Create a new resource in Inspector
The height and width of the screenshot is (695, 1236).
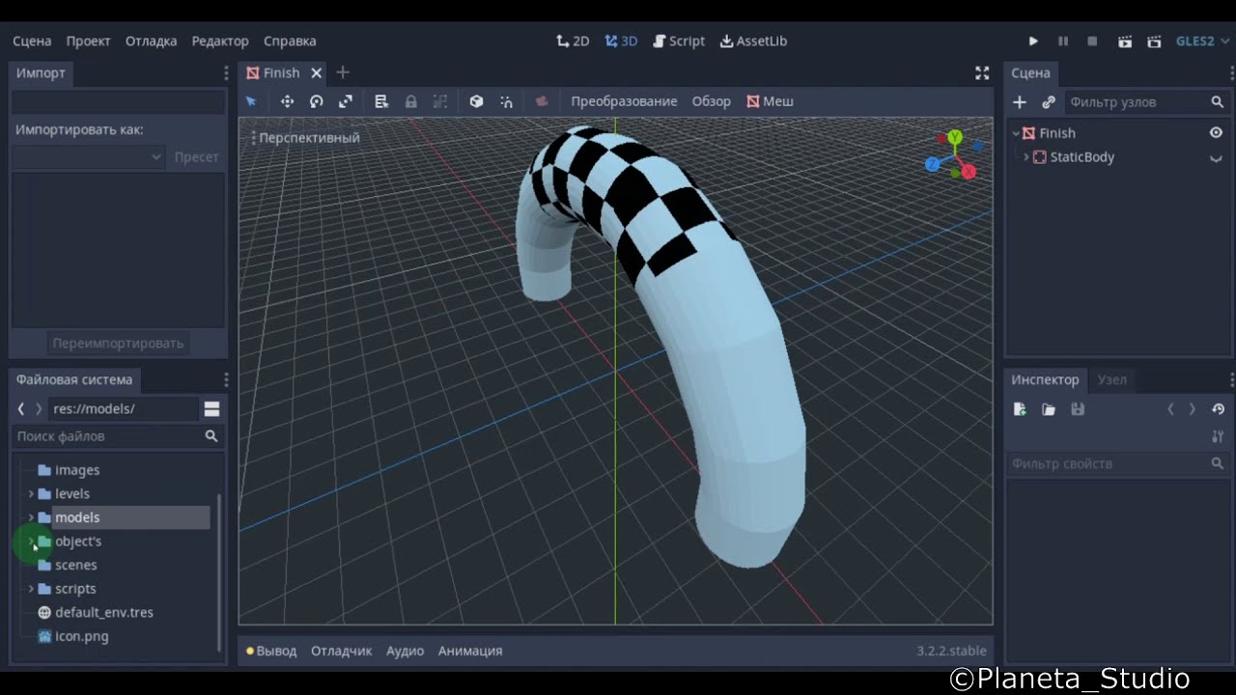(1020, 409)
